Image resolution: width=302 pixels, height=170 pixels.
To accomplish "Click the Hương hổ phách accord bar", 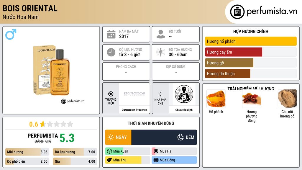I will pyautogui.click(x=251, y=41).
